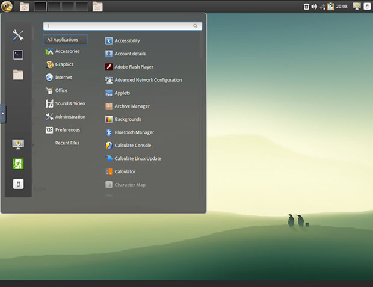Click the P tray icon beside the clock

pyautogui.click(x=331, y=7)
